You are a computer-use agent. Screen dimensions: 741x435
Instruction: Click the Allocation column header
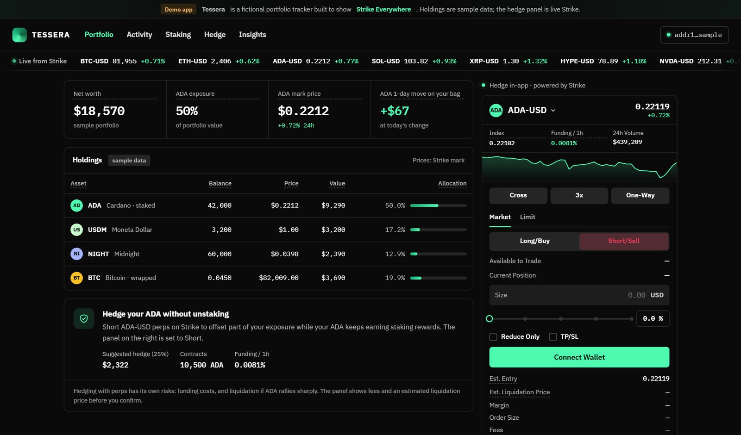tap(452, 184)
